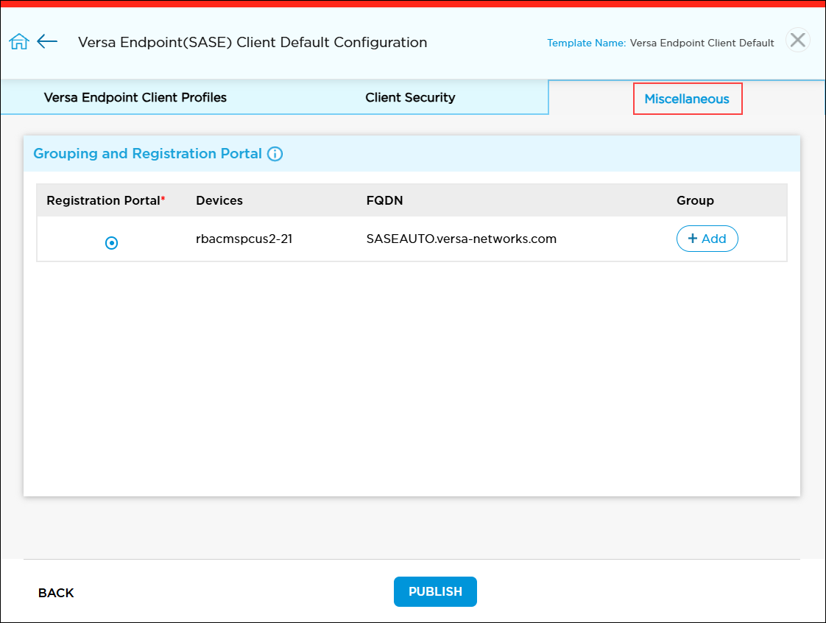The image size is (826, 623).
Task: Click the Devices column header
Action: point(219,200)
